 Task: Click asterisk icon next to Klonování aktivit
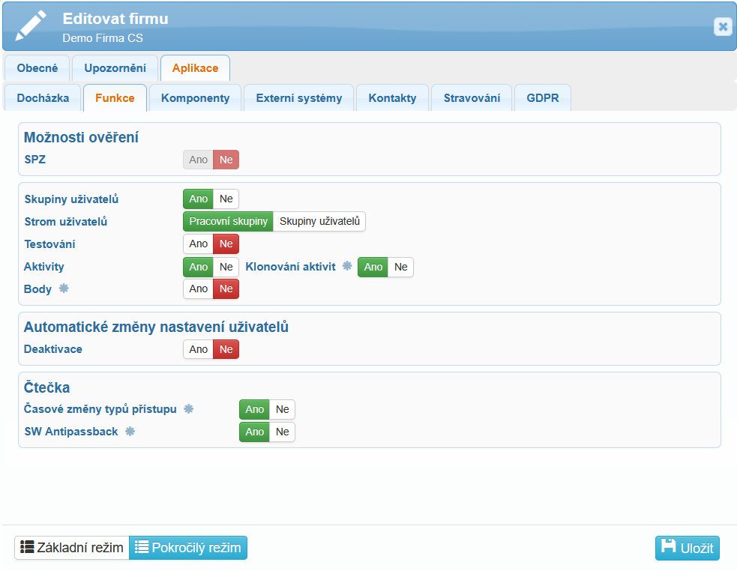click(x=346, y=267)
